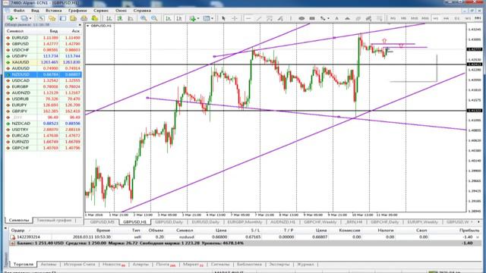Select the Trendline drawing tool
Screen dimensions: 486x273
pos(259,18)
